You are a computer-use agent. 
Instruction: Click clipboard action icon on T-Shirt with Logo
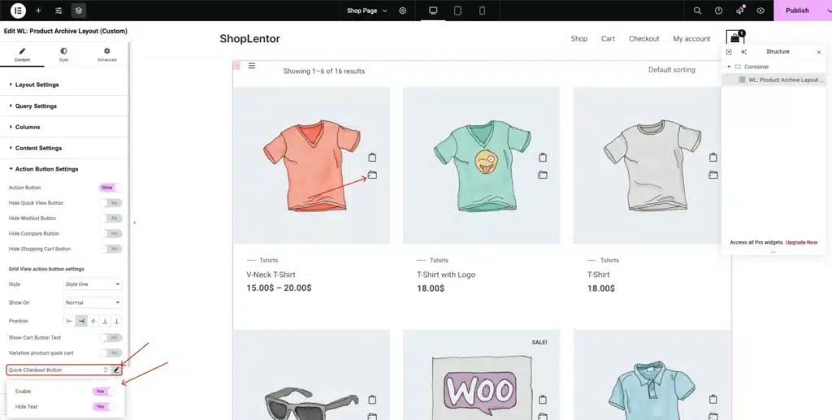pyautogui.click(x=542, y=157)
